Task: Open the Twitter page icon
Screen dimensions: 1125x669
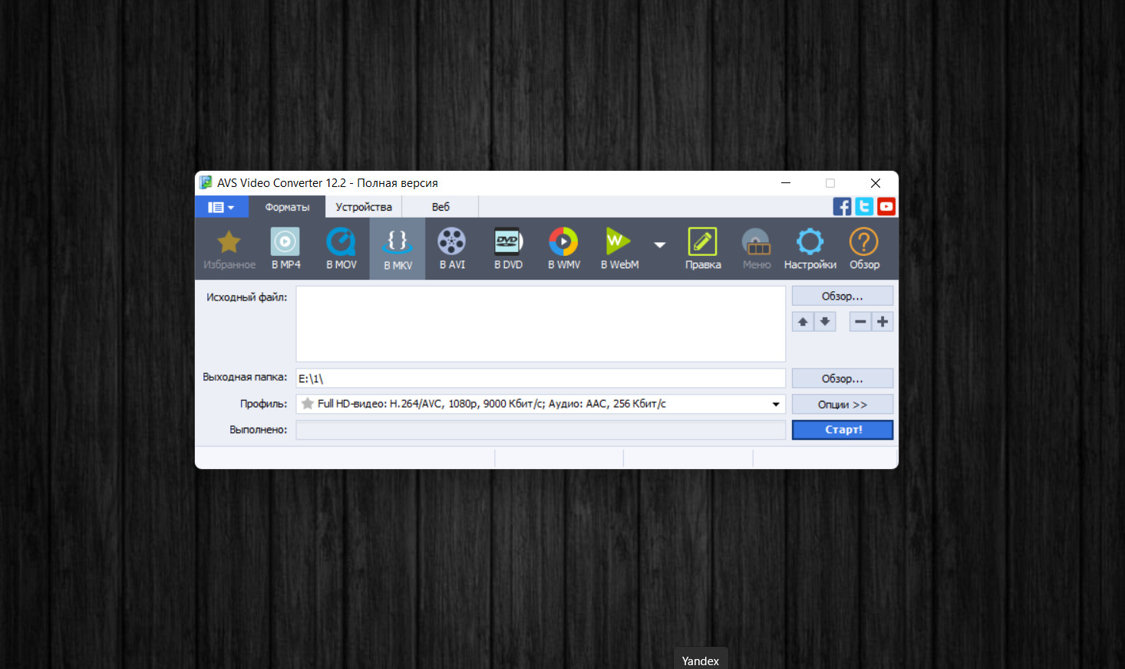Action: [864, 206]
